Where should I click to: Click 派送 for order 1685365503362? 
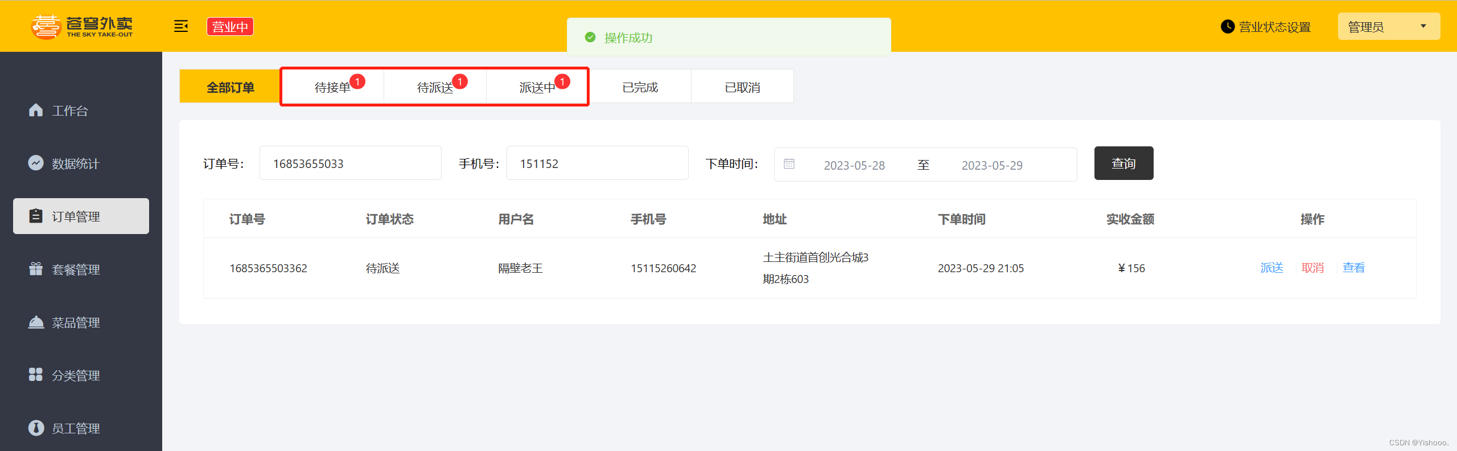click(x=1271, y=268)
